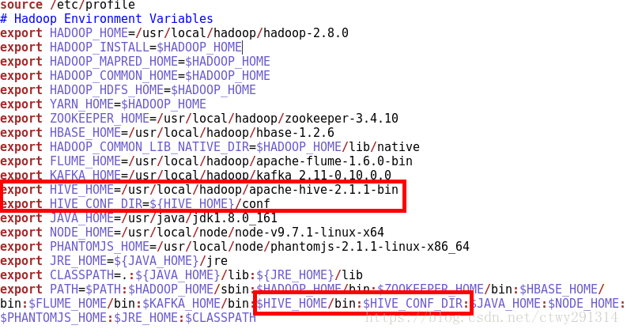The width and height of the screenshot is (627, 333).
Task: Click the HBASE_HOME hbase-1.2.6 line
Action: (167, 133)
